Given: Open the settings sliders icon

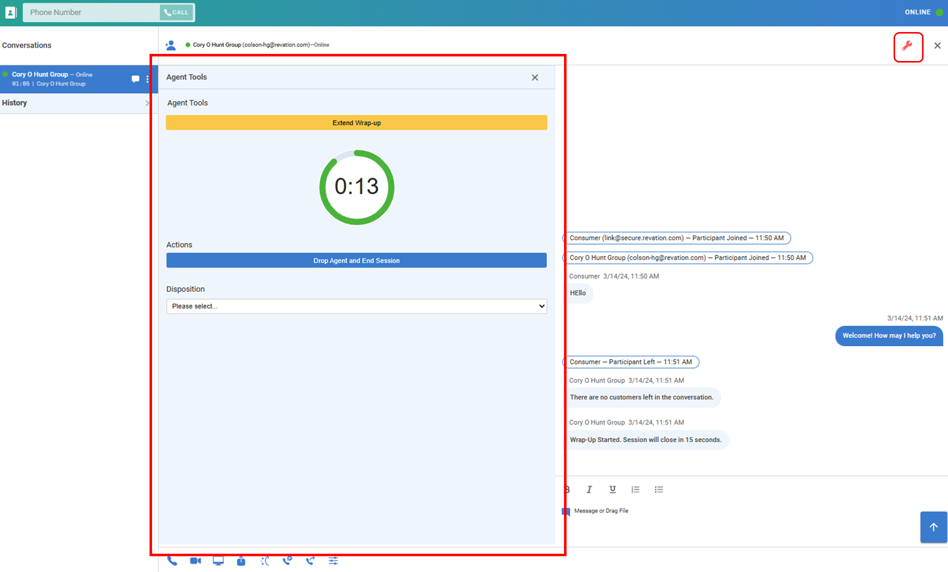Looking at the screenshot, I should [333, 561].
